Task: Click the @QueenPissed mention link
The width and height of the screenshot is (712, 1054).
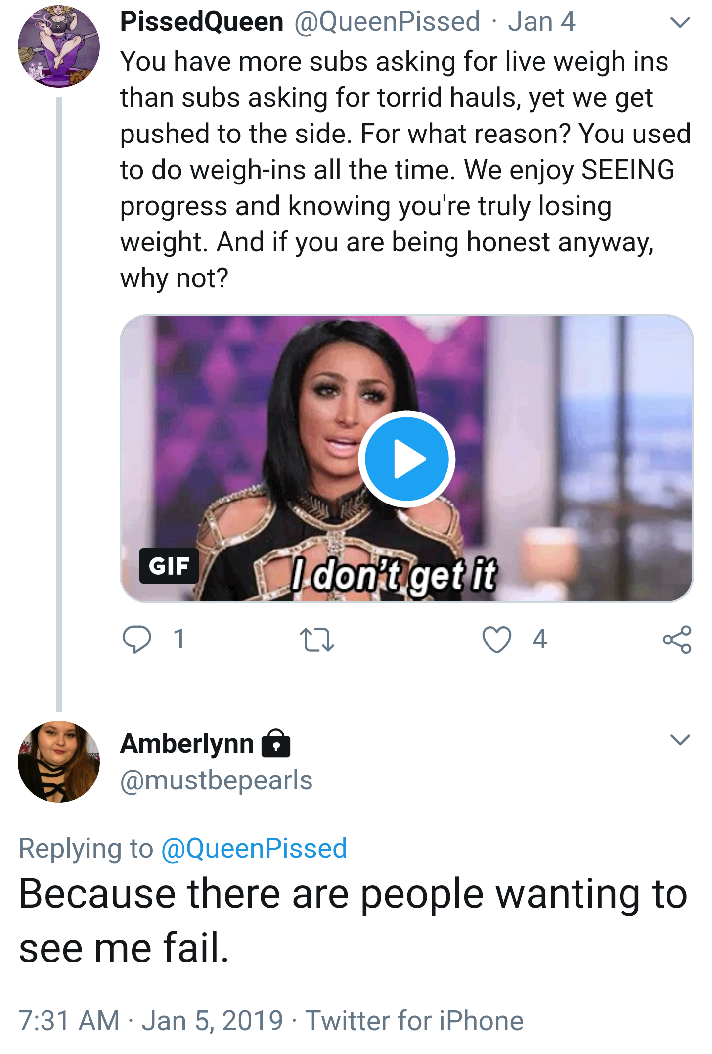Action: coord(254,848)
